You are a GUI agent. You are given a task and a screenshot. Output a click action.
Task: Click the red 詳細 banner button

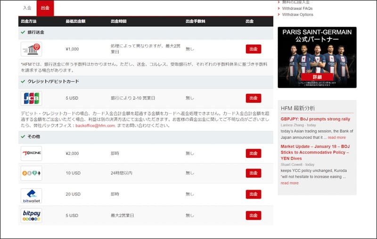click(x=317, y=77)
